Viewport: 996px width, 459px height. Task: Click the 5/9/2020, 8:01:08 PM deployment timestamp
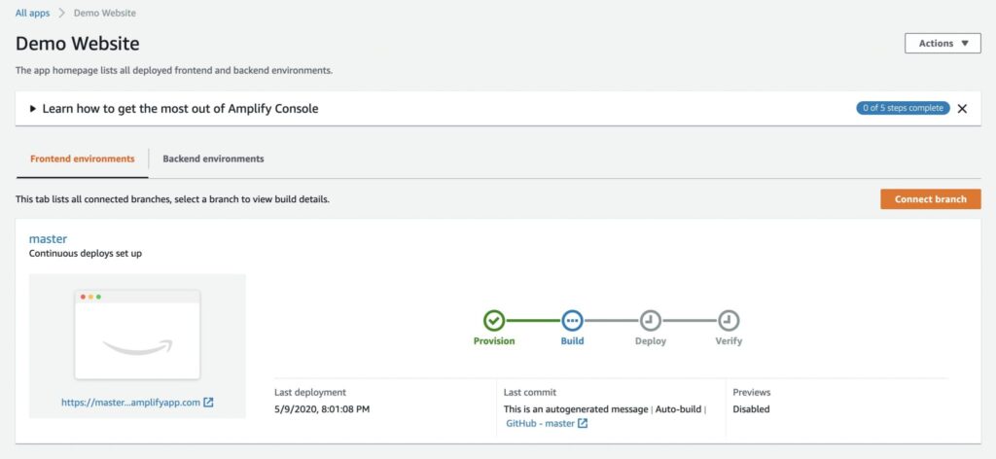322,408
